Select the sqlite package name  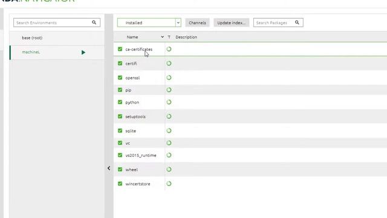coord(131,131)
